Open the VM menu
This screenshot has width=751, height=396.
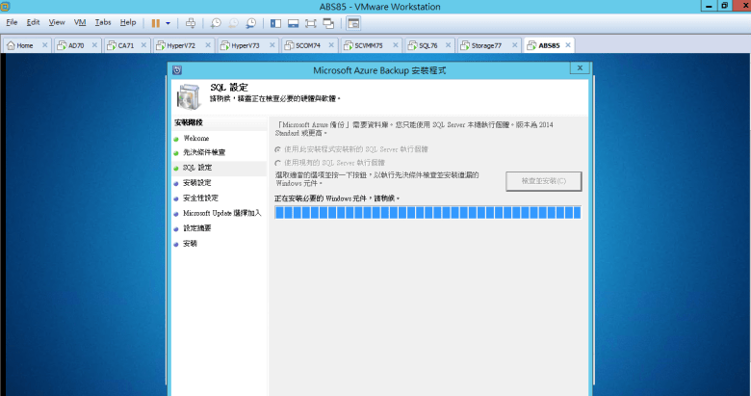pyautogui.click(x=80, y=22)
